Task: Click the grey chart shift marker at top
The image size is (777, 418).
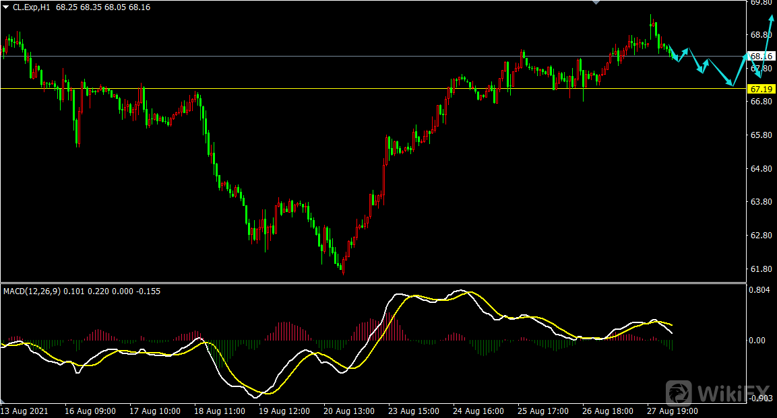Action: coord(595,3)
